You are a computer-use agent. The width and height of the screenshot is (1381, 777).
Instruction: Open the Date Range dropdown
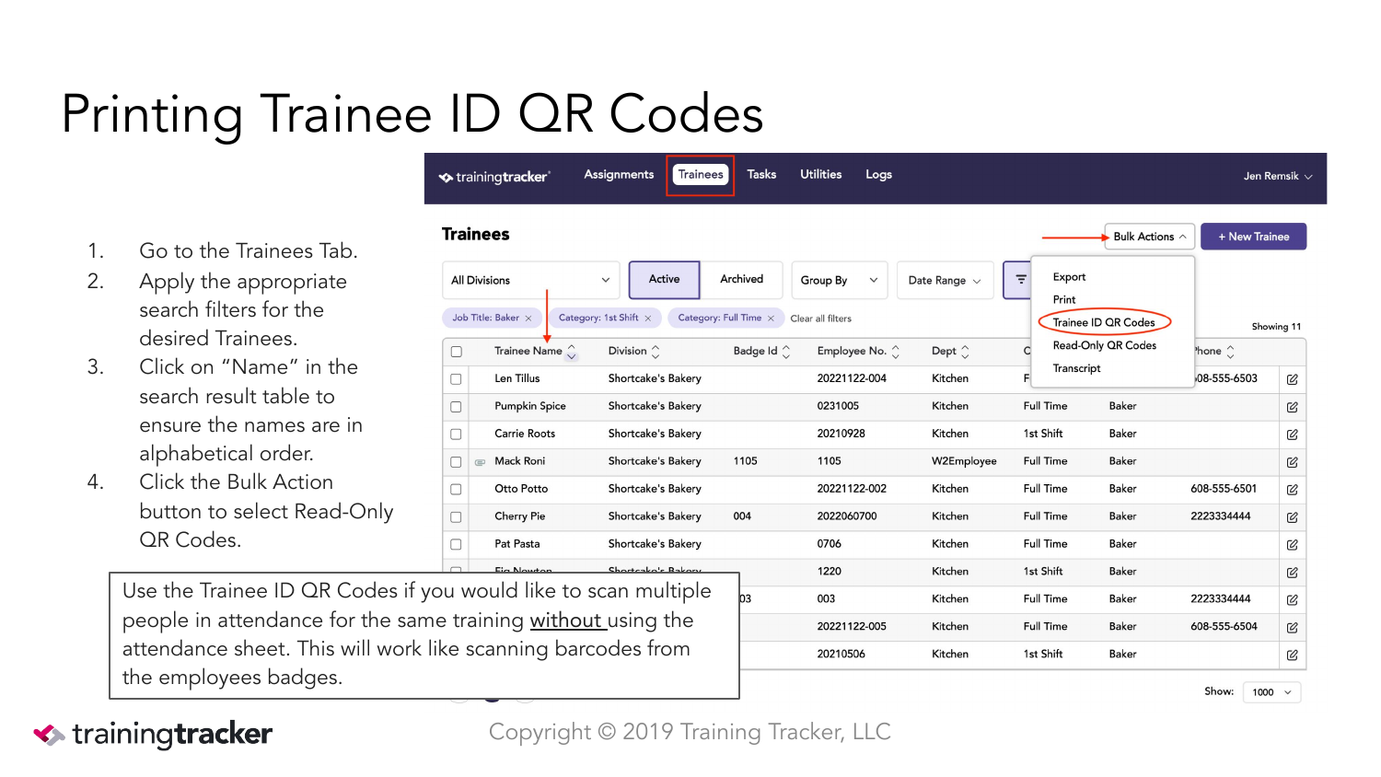945,280
